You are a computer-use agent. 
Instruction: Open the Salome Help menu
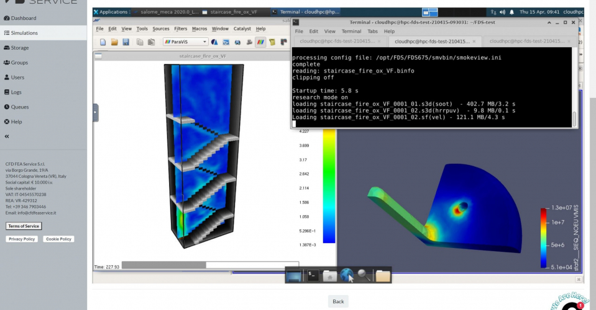tap(260, 29)
